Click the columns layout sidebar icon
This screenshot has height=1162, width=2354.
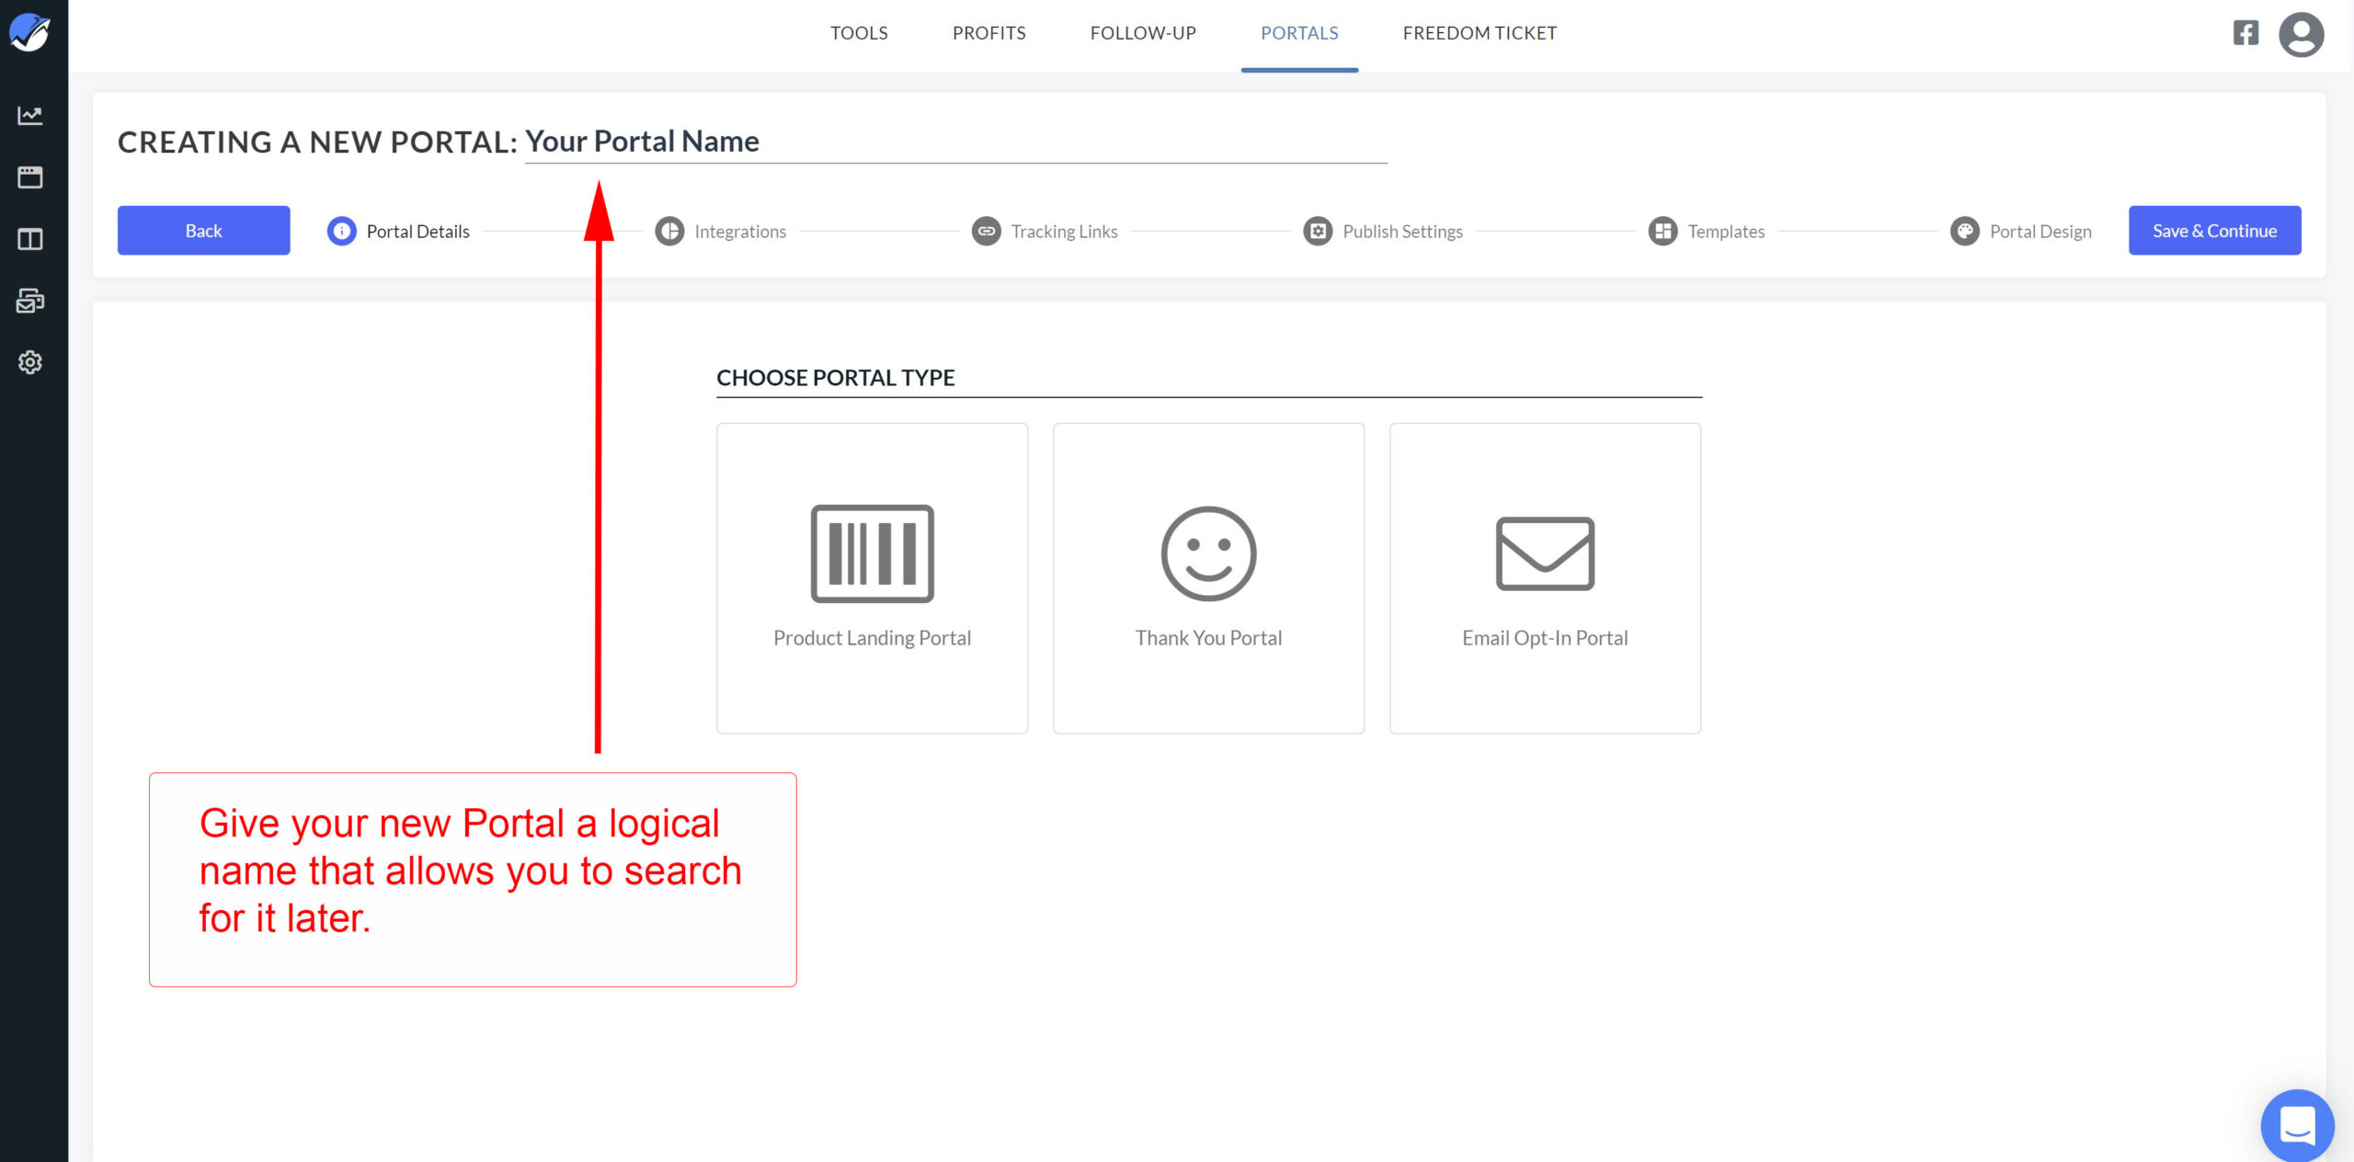pos(30,239)
